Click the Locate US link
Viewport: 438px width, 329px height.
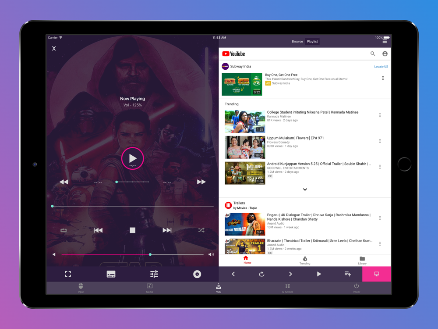(381, 67)
